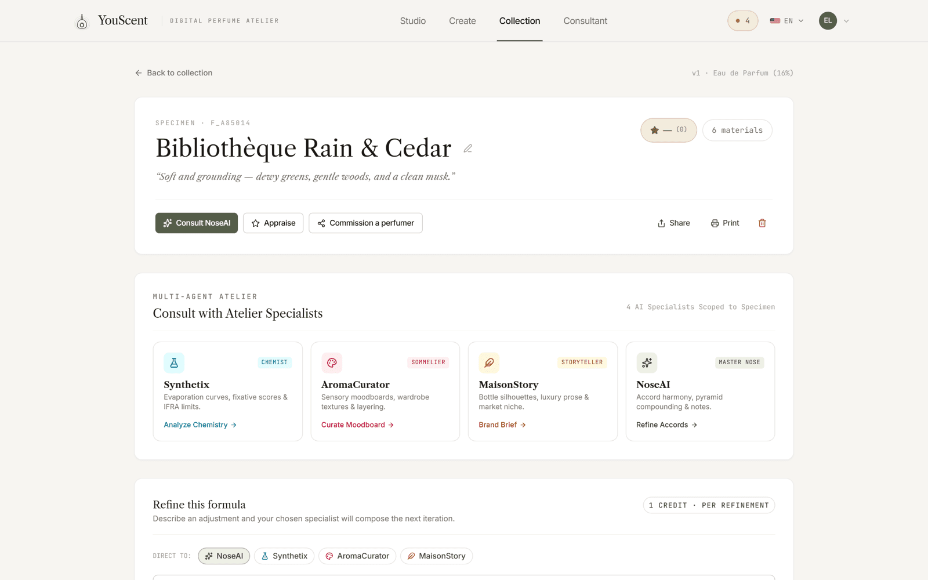Follow the Curate Moodboard link
Screen dimensions: 928x580
[357, 425]
